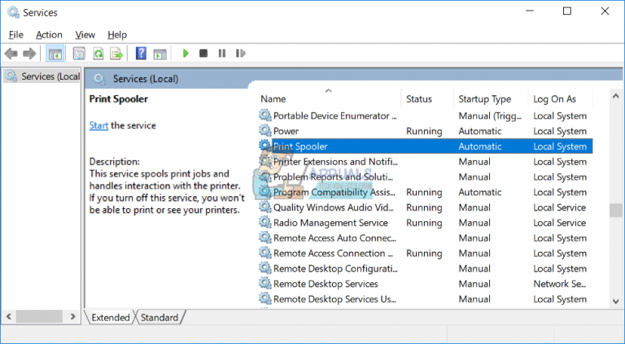This screenshot has height=344, width=625.
Task: Click Services (Local) header in details pane
Action: click(146, 79)
